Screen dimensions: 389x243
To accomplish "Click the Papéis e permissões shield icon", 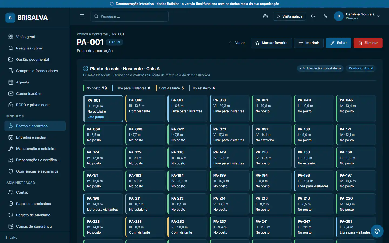I will 11,204.
